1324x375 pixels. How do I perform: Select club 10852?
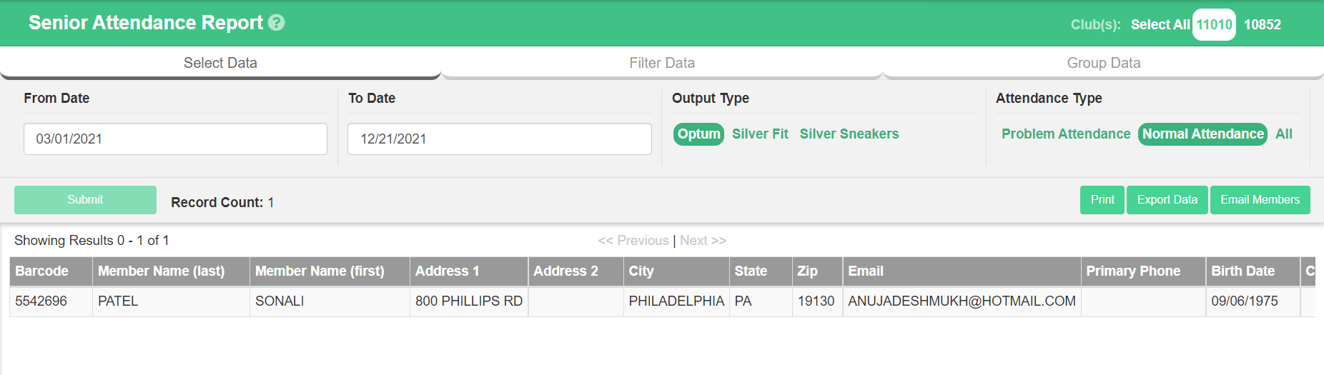click(1263, 25)
